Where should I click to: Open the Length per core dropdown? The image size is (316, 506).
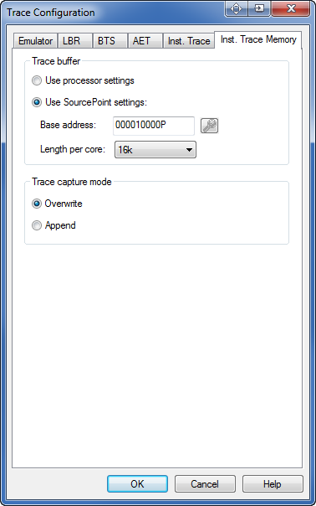coord(155,150)
